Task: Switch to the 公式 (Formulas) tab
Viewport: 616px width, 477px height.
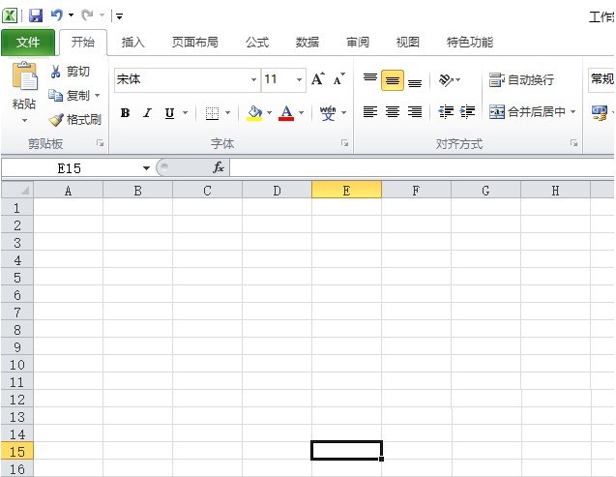Action: (x=257, y=42)
